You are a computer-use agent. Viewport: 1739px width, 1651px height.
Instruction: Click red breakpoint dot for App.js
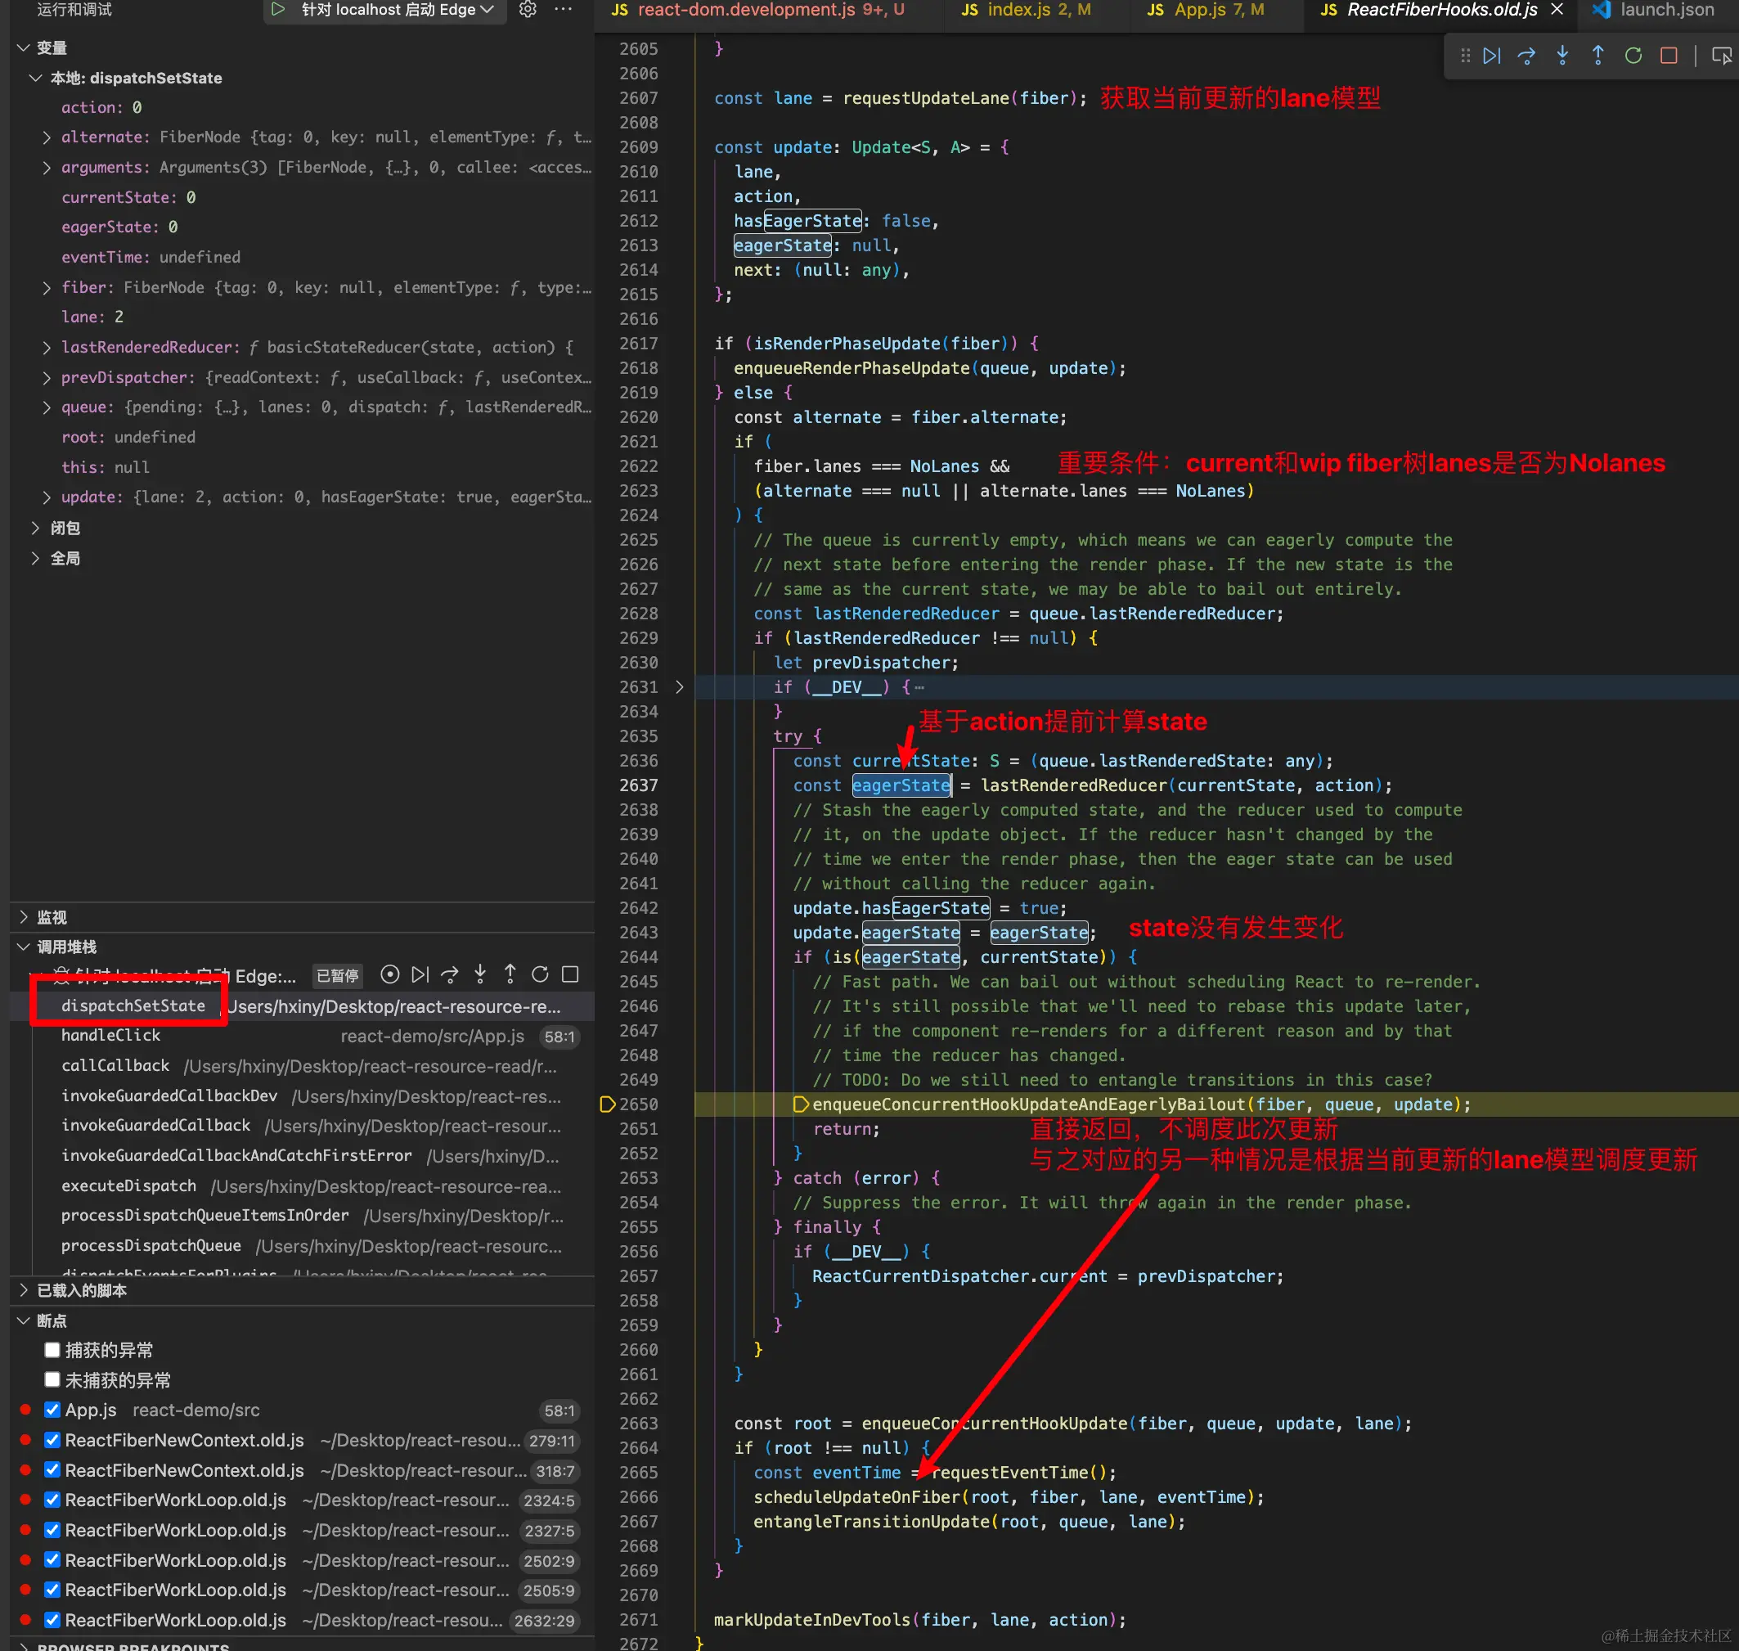coord(25,1409)
